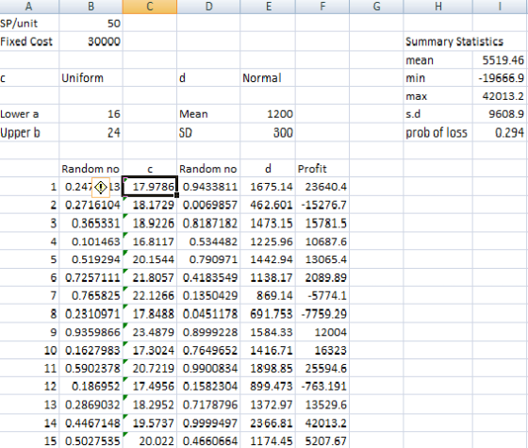Select cell 0.9999497
The height and width of the screenshot is (448, 528).
208,423
